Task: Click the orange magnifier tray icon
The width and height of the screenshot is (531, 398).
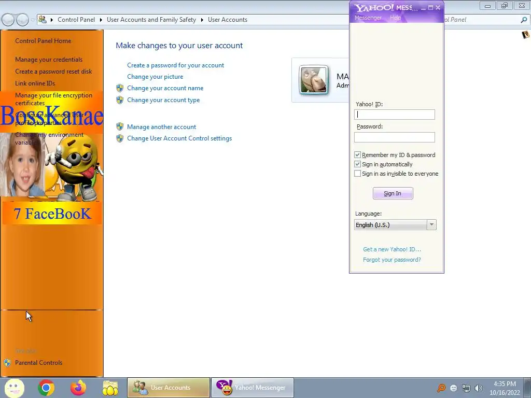Action: tap(441, 388)
